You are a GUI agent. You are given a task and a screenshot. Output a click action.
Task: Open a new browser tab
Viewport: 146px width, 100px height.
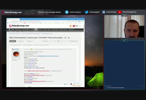click(21, 19)
